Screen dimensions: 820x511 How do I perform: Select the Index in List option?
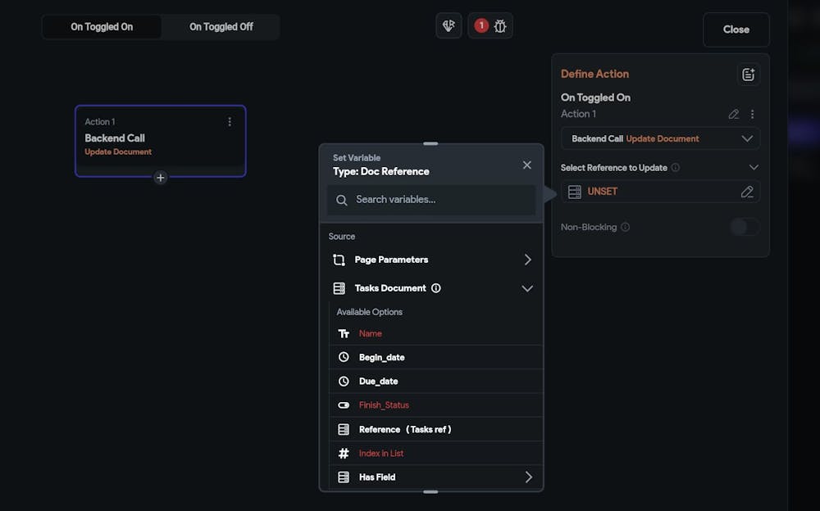pyautogui.click(x=435, y=454)
